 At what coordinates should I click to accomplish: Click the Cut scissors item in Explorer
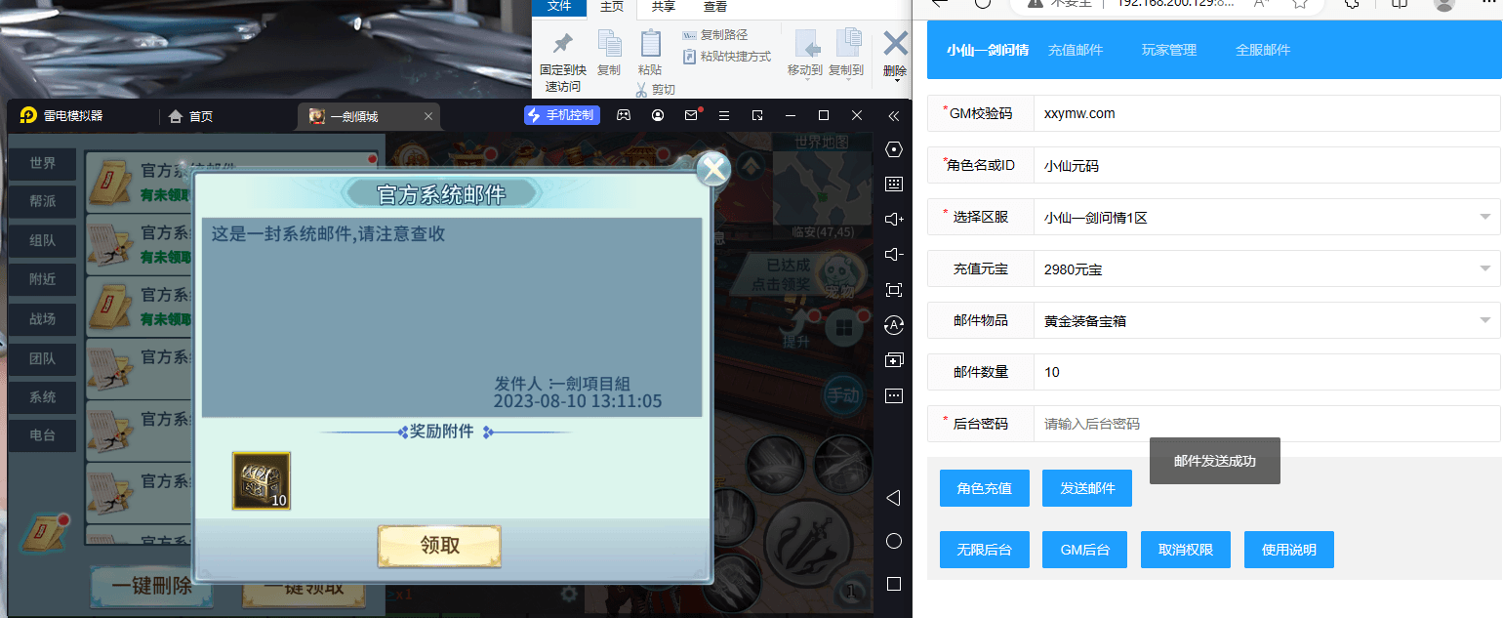click(x=655, y=90)
